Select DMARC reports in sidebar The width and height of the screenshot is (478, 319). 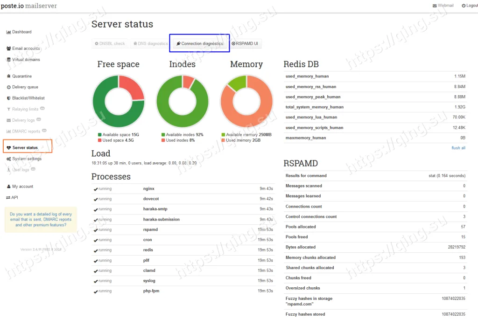point(26,132)
